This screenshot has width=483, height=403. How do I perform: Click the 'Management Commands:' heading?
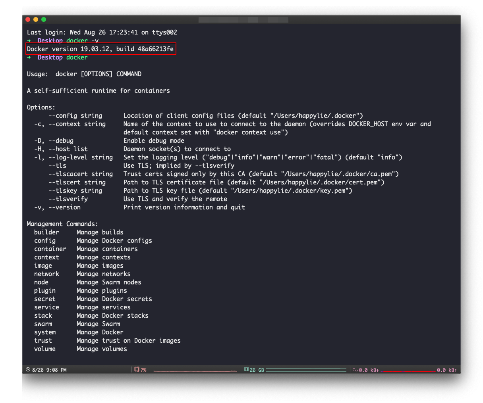point(62,224)
